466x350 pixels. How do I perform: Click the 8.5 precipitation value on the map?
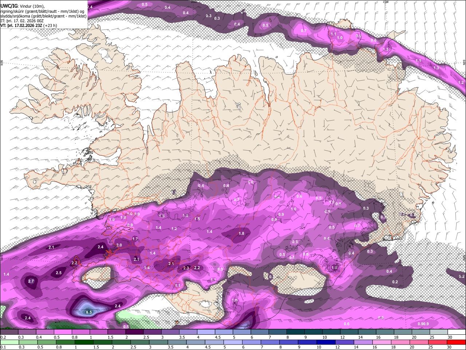point(89,312)
